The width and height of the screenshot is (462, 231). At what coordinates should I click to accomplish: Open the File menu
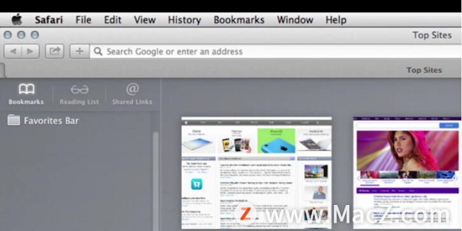pyautogui.click(x=83, y=20)
